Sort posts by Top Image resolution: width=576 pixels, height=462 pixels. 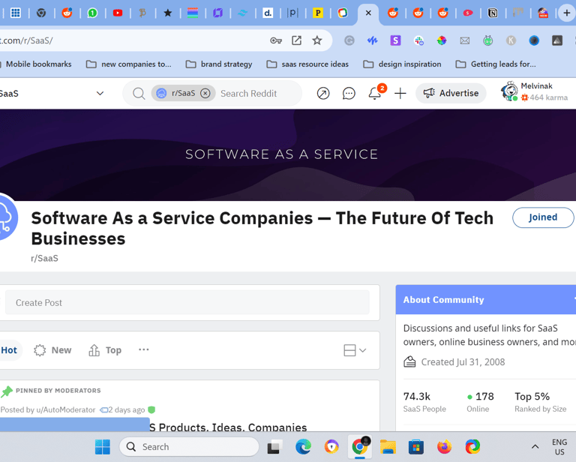tap(105, 350)
